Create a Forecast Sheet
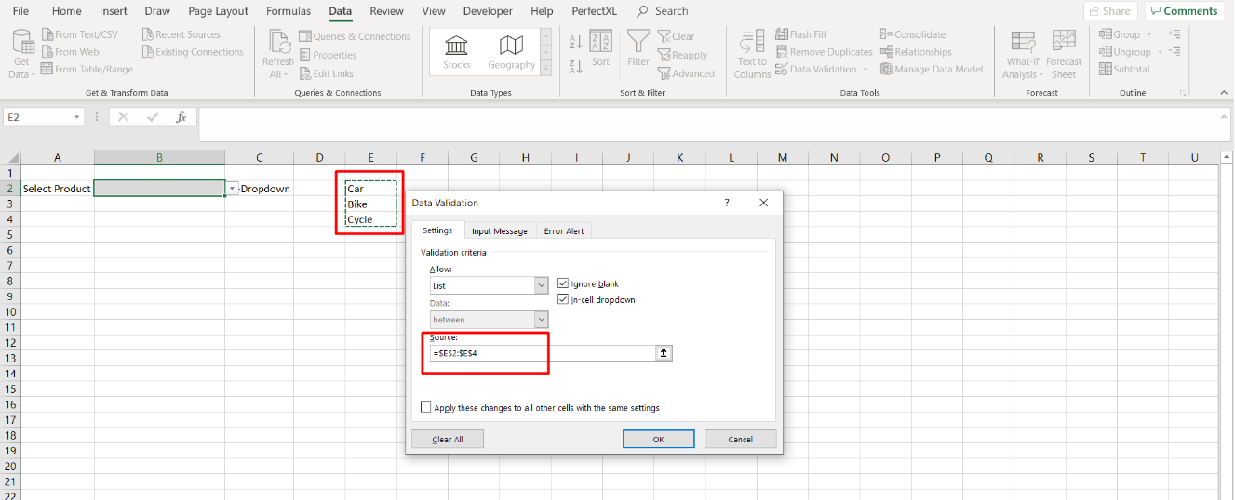 click(x=1064, y=54)
